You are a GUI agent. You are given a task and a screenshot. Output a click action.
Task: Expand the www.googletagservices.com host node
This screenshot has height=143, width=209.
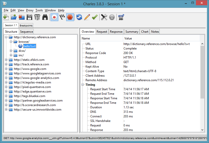(x=6, y=73)
